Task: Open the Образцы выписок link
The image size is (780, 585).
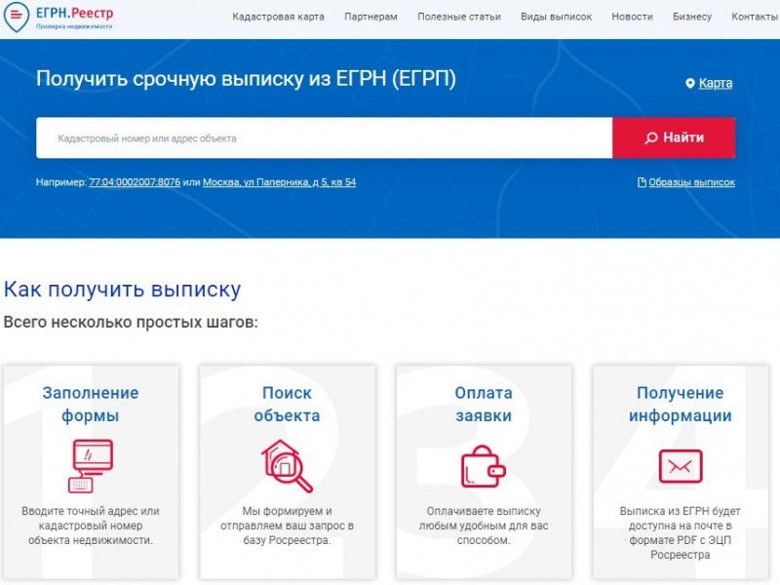Action: tap(692, 181)
